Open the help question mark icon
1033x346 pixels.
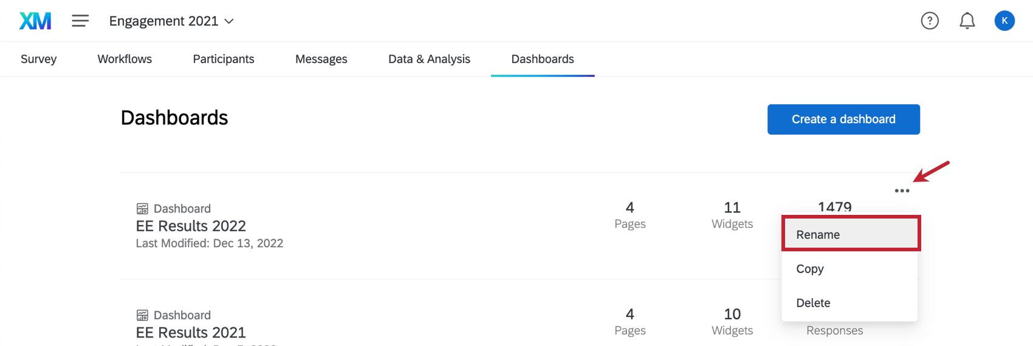[x=930, y=21]
